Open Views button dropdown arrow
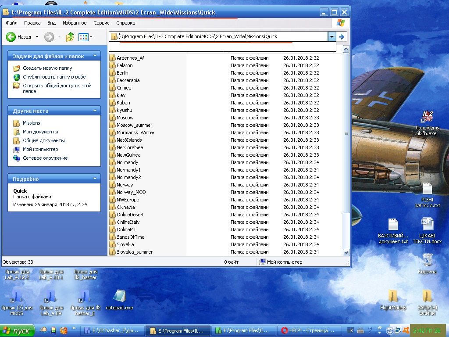The width and height of the screenshot is (449, 337). (x=91, y=37)
